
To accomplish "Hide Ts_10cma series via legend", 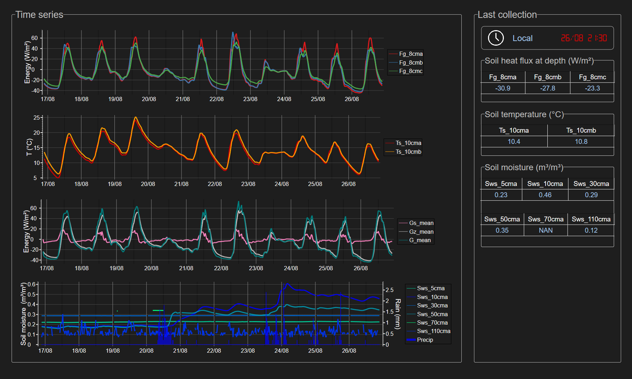I will click(x=408, y=143).
